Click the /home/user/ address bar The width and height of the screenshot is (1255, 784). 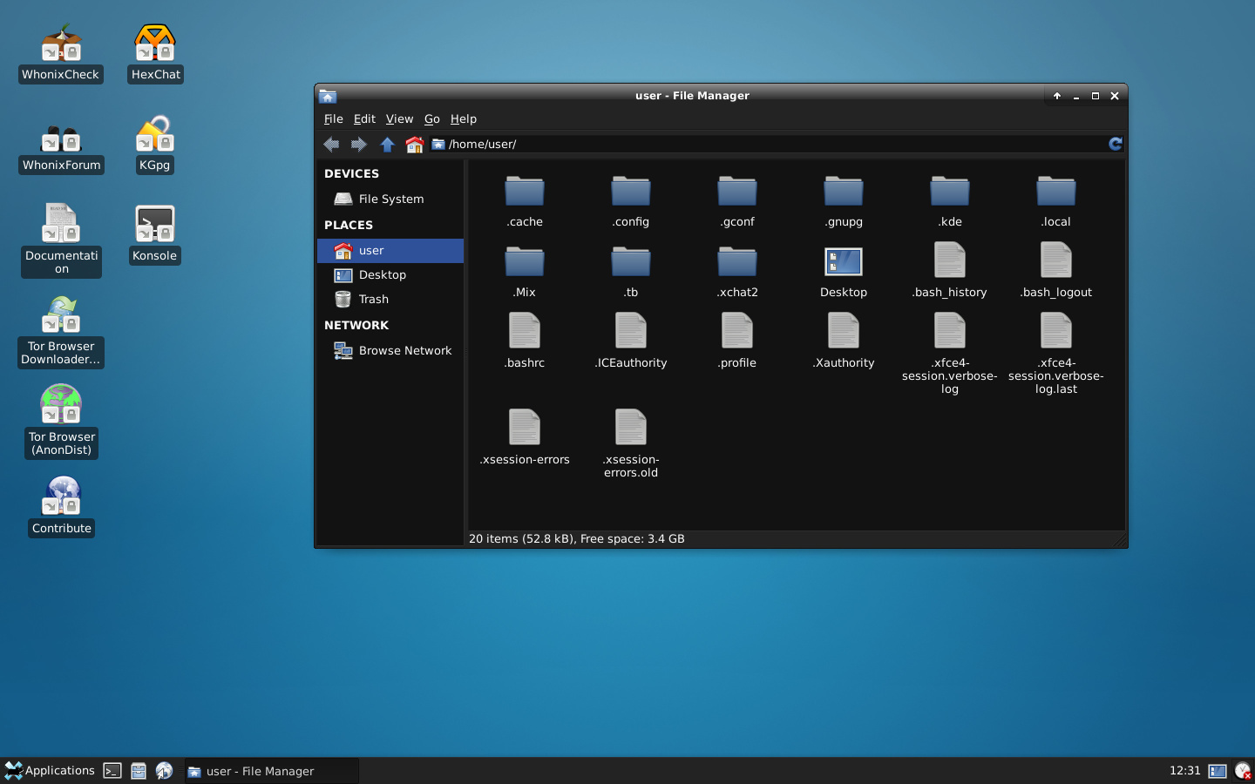[523, 144]
